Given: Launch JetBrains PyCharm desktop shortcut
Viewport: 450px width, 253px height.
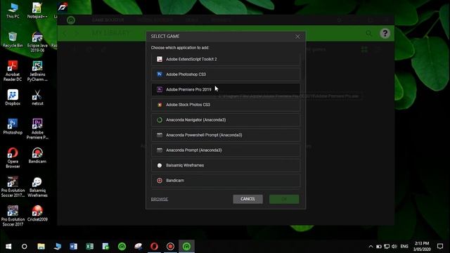Looking at the screenshot, I should tap(37, 71).
